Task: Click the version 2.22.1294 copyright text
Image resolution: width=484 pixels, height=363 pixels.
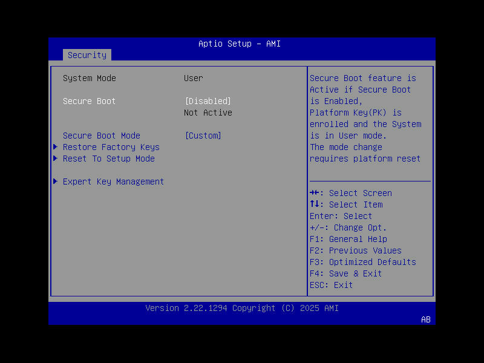Action: (x=242, y=308)
